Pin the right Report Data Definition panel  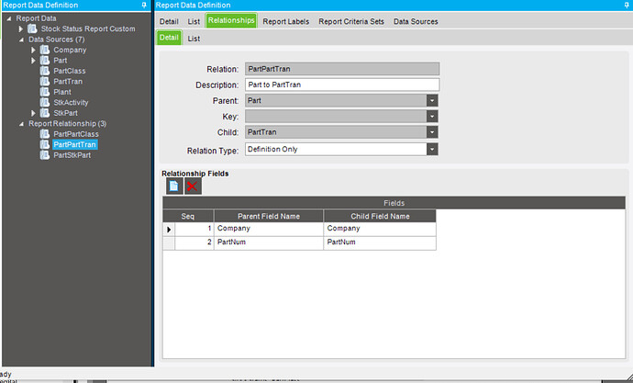click(x=627, y=6)
